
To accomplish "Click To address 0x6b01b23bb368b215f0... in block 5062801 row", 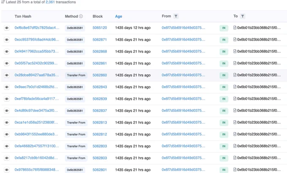I will pyautogui.click(x=259, y=170).
